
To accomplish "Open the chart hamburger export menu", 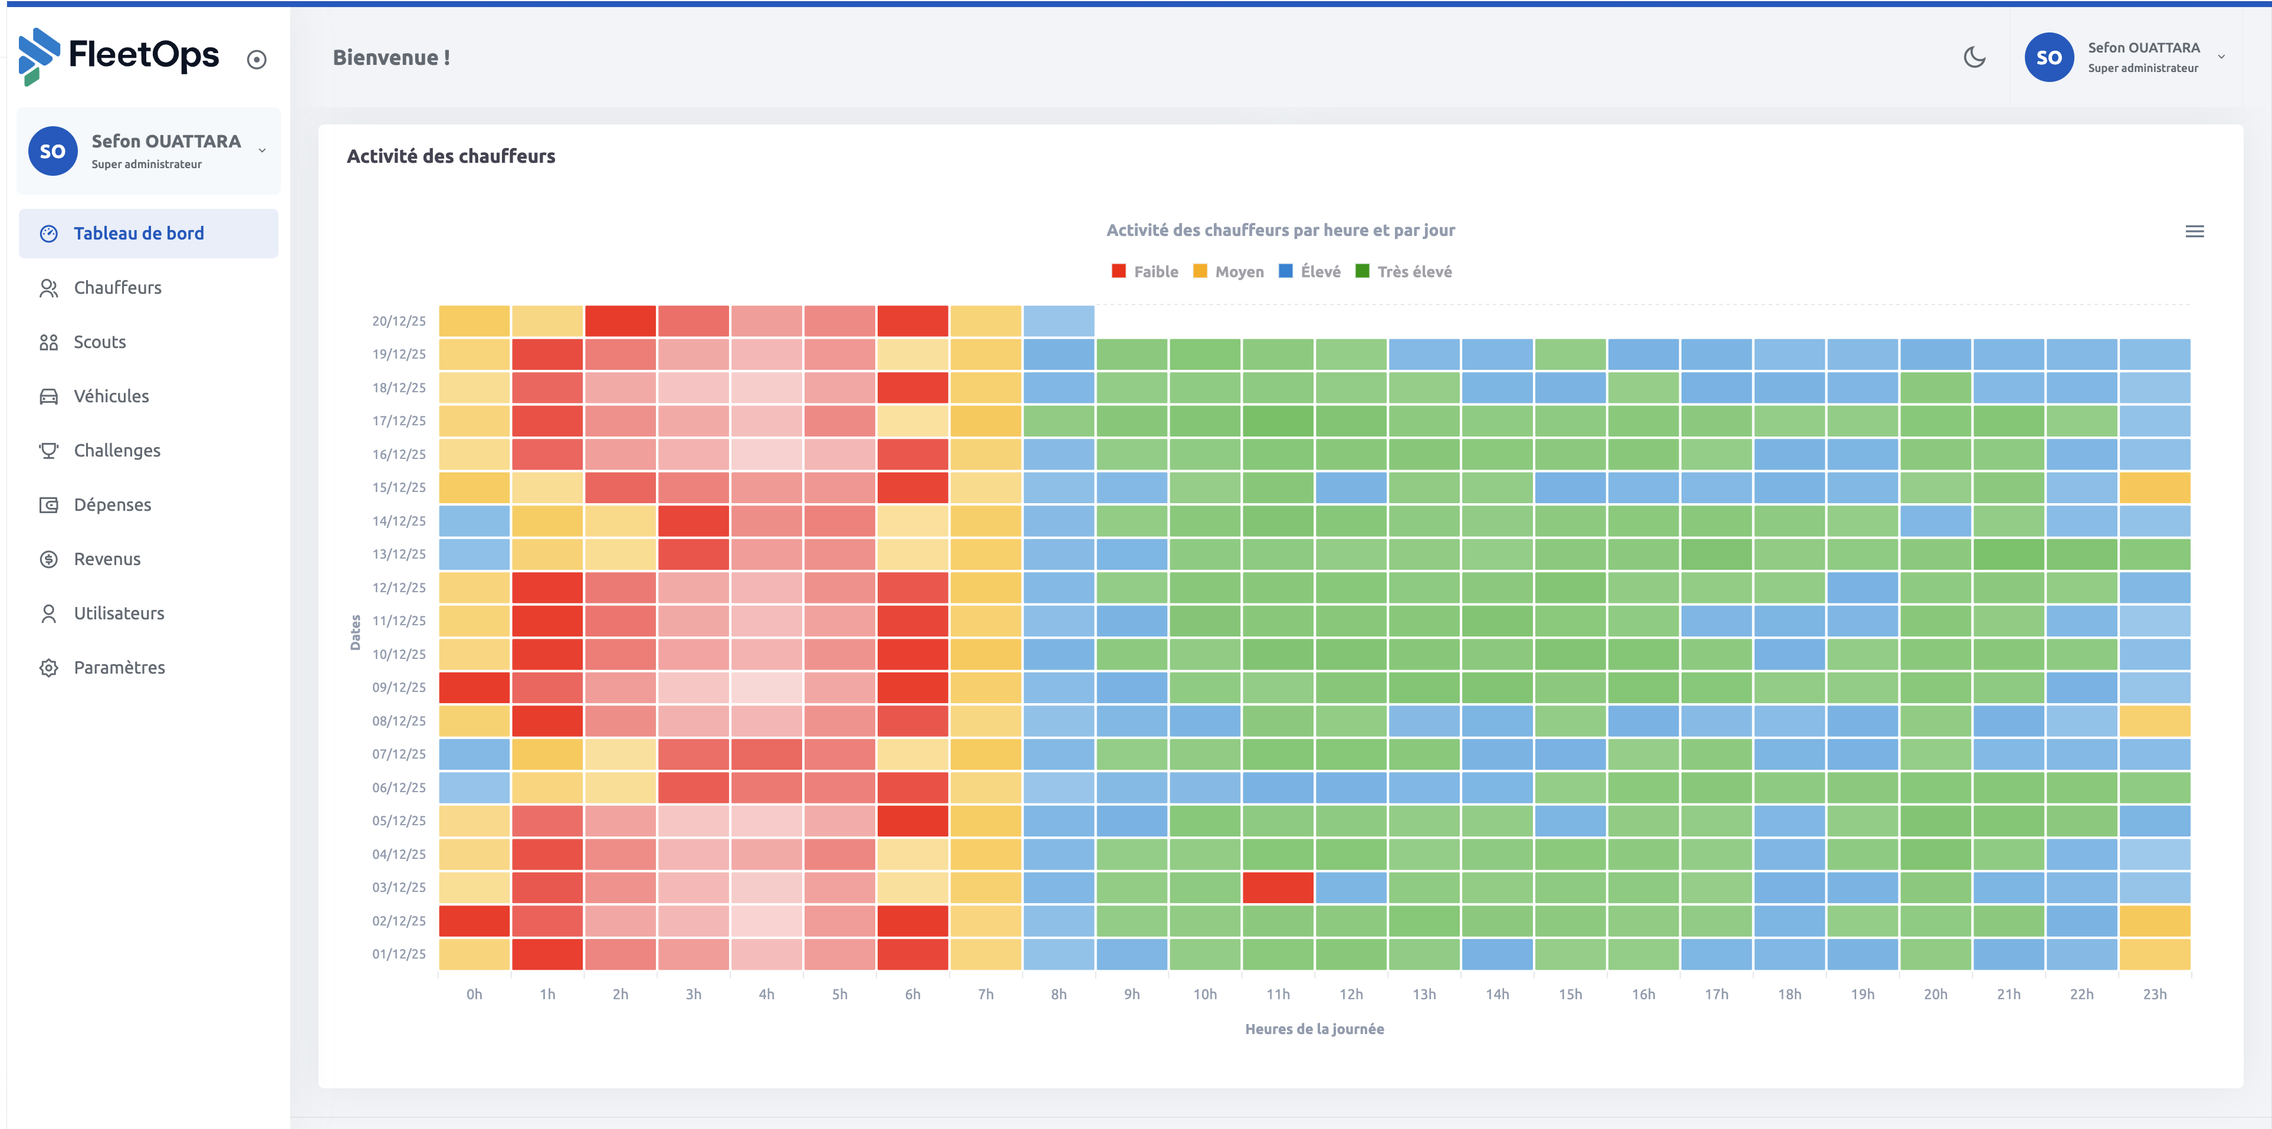I will click(2195, 231).
